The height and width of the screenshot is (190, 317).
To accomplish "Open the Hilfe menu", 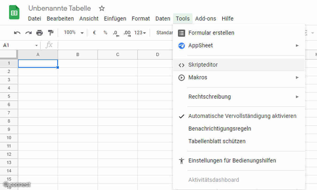I will [227, 18].
